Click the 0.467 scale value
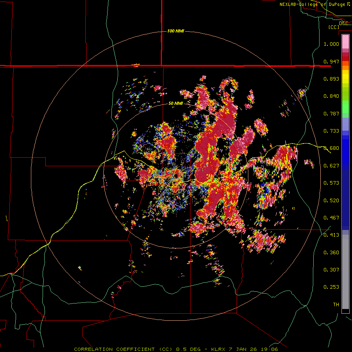 point(331,218)
